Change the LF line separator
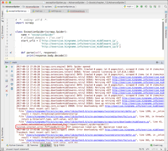The image size is (168, 151). (147, 149)
